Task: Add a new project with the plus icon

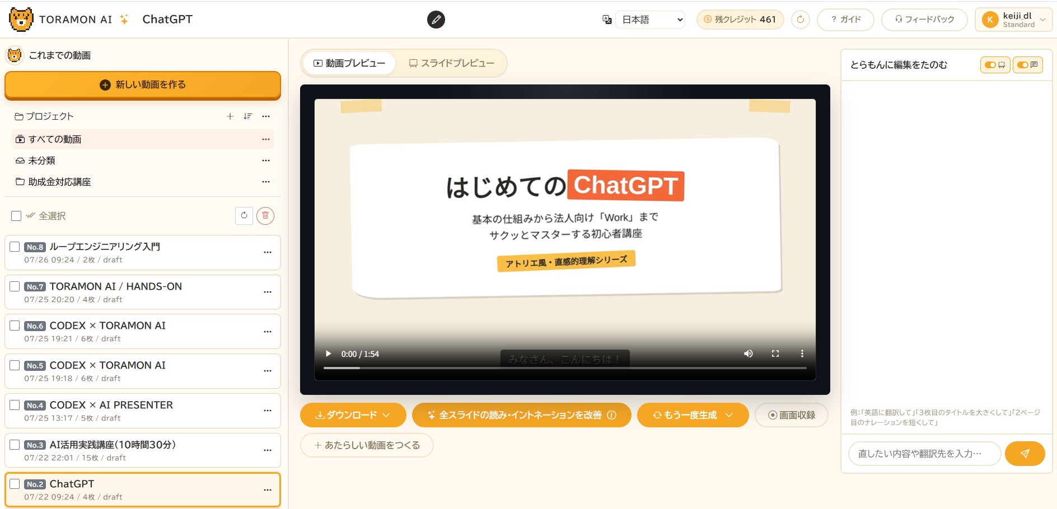Action: (x=230, y=116)
